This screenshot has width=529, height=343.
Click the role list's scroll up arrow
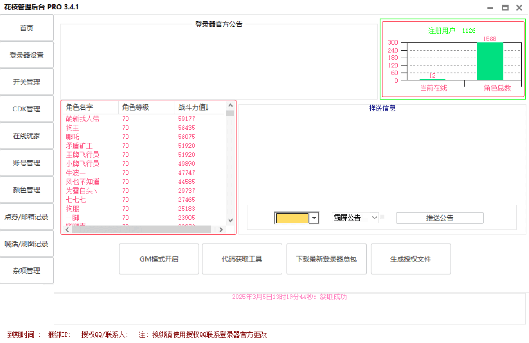click(x=230, y=105)
